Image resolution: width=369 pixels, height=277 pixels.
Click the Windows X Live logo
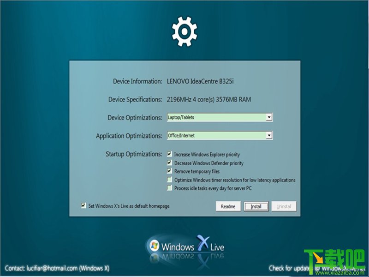click(186, 246)
